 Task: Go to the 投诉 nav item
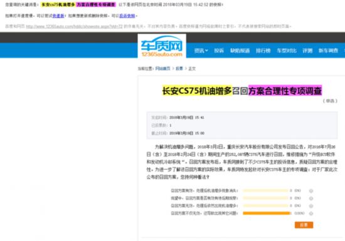tap(219, 51)
